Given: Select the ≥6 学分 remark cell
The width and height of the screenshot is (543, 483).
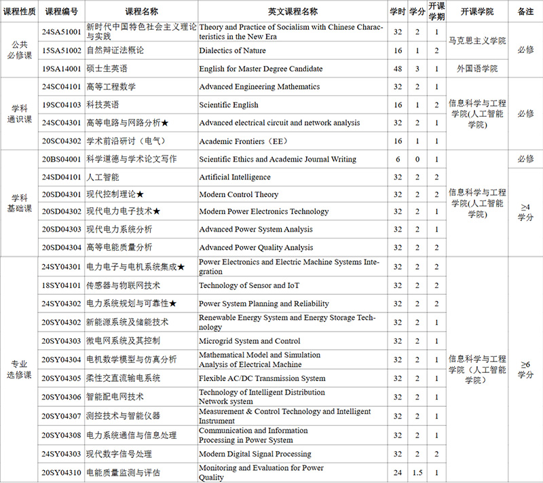Looking at the screenshot, I should pyautogui.click(x=525, y=370).
